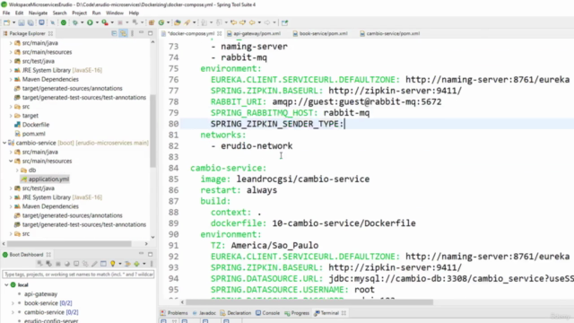Screen dimensions: 574x323
Task: Click the editor horizontal scrollbar
Action: [309, 302]
